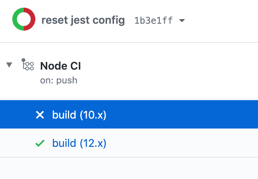The image size is (258, 179).
Task: Click the commit hash 1b3e1ff
Action: 154,20
